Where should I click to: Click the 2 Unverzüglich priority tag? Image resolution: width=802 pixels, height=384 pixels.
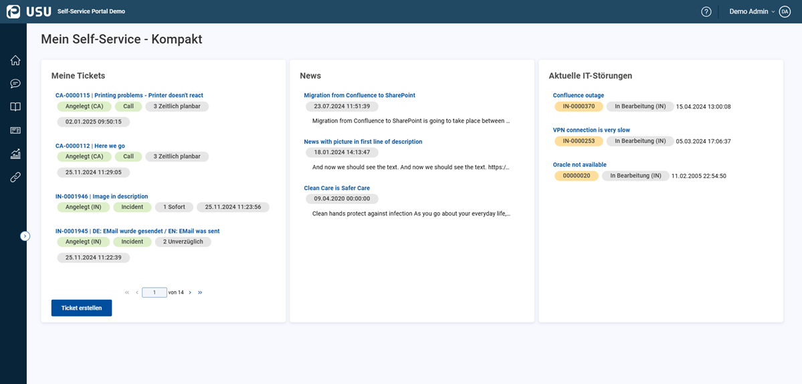pos(183,242)
